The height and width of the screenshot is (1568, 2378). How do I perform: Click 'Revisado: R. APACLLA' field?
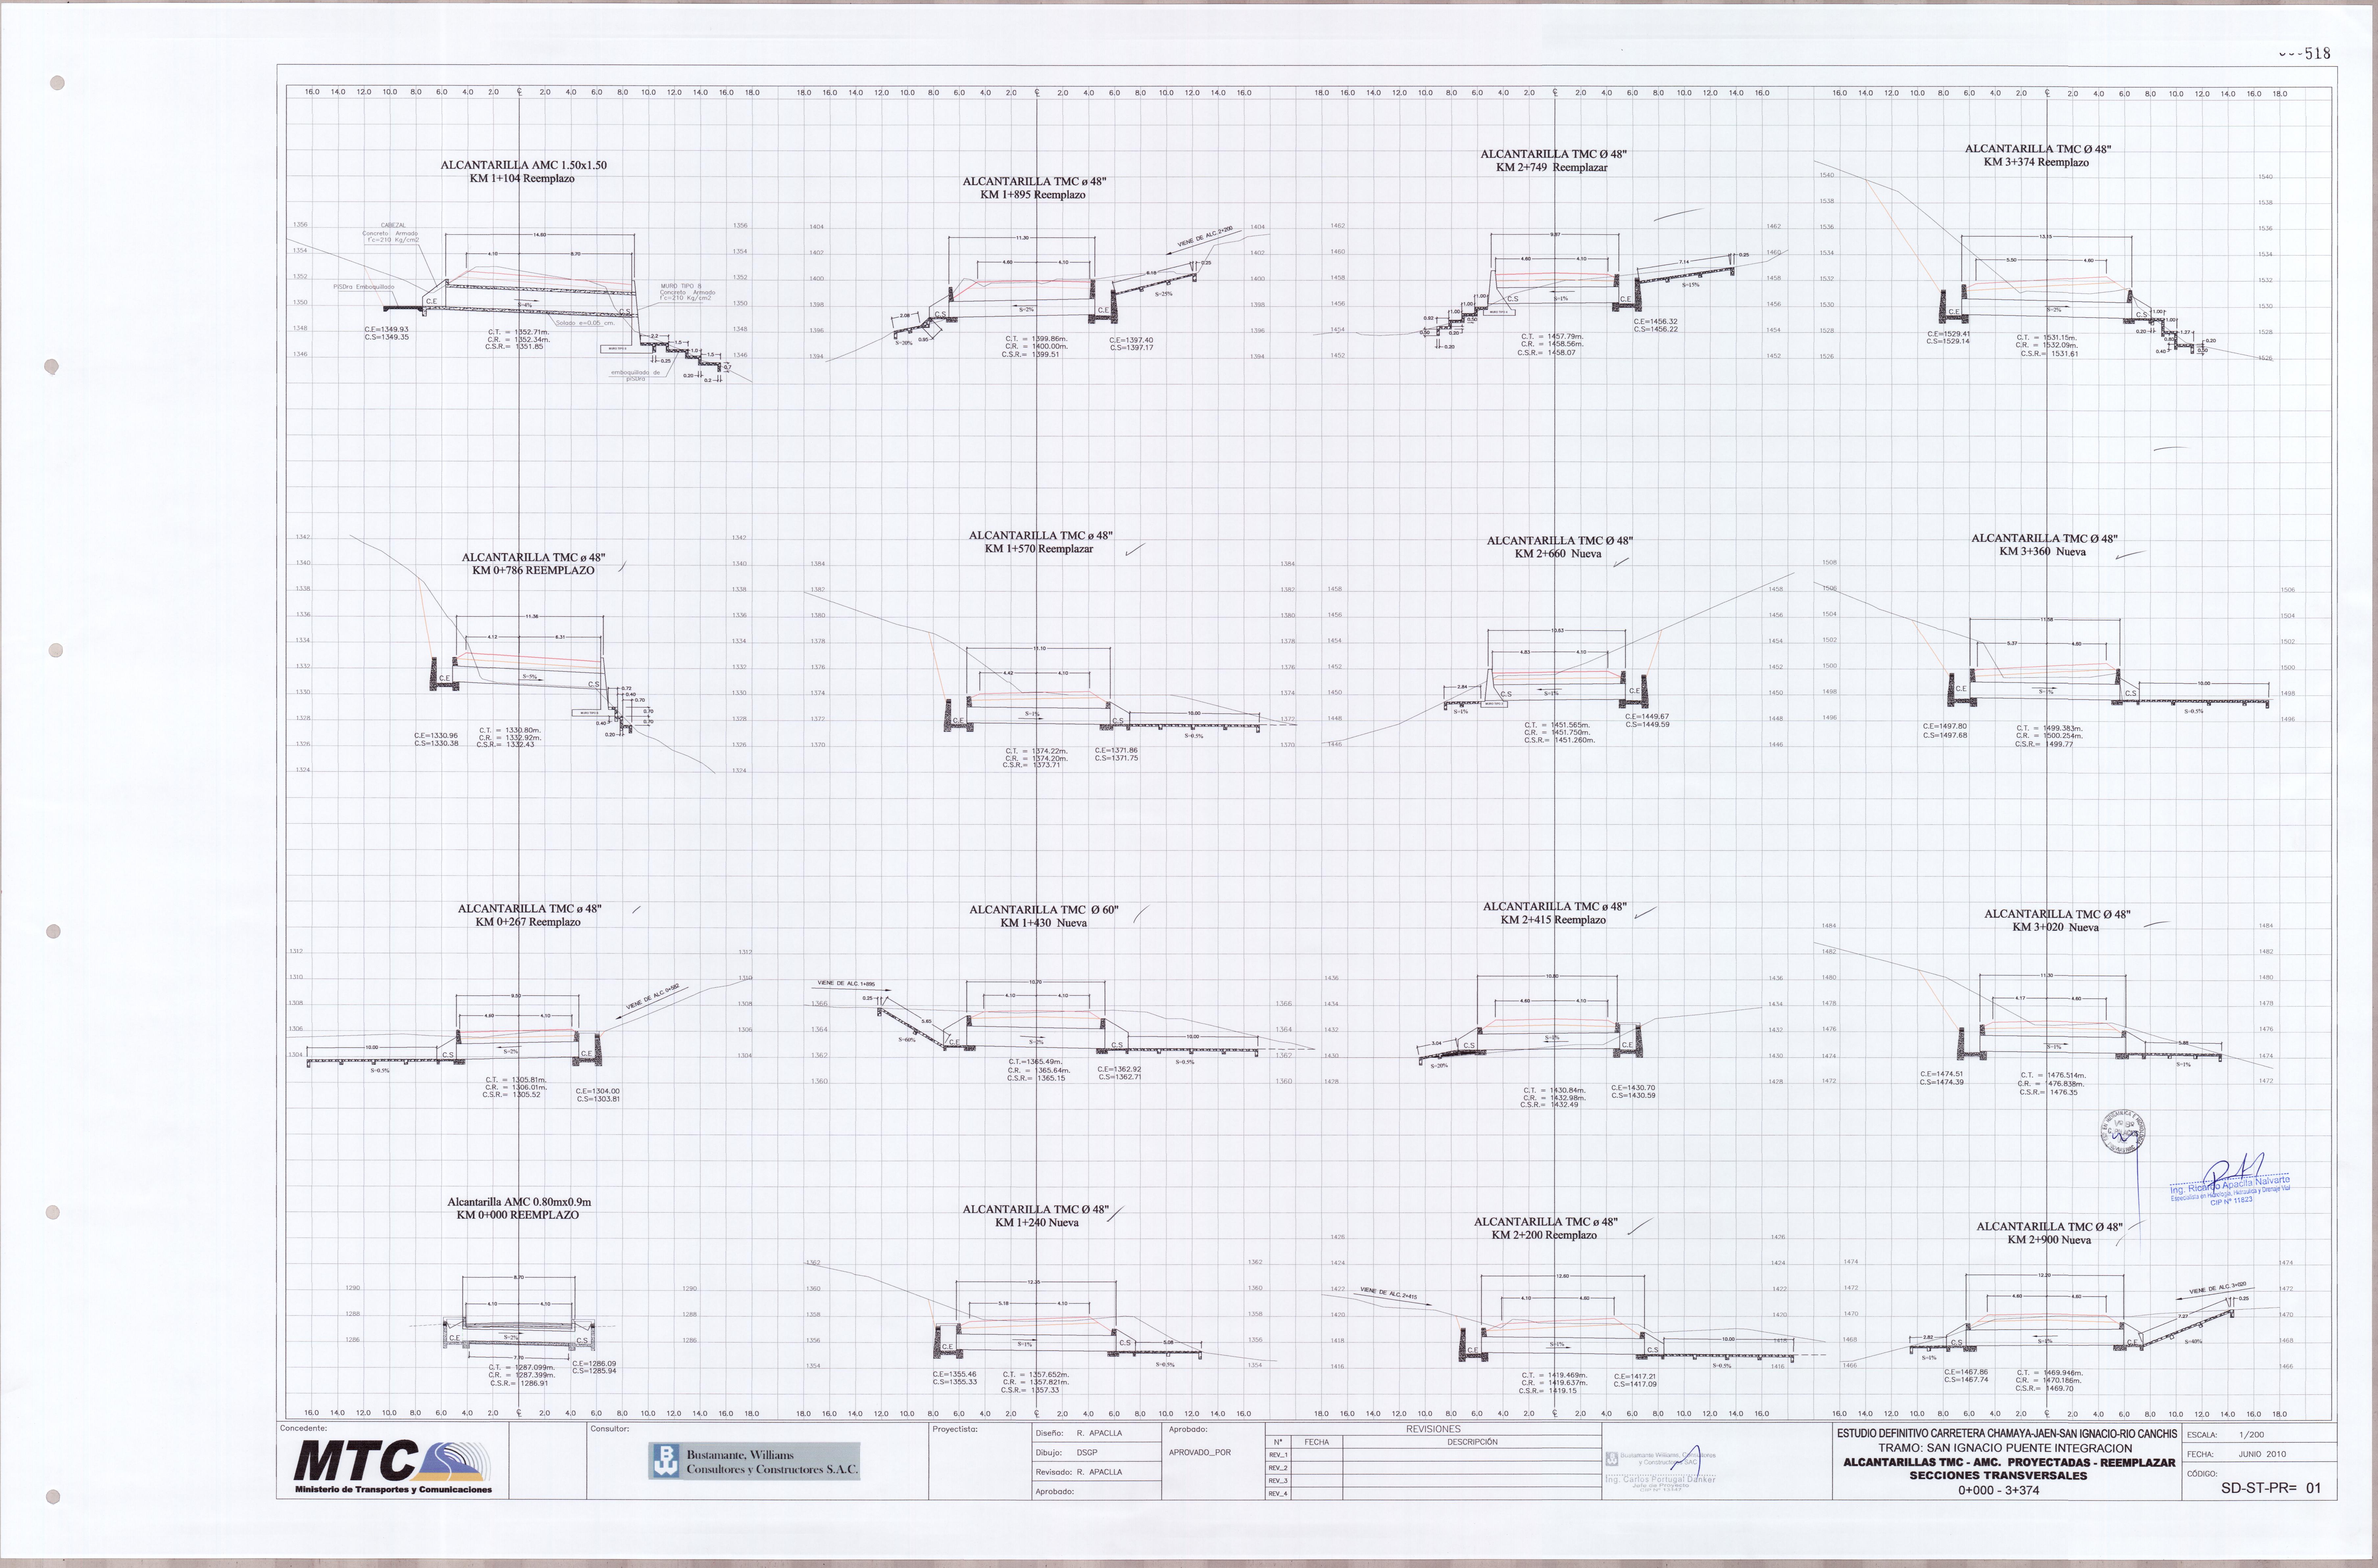click(x=1079, y=1472)
